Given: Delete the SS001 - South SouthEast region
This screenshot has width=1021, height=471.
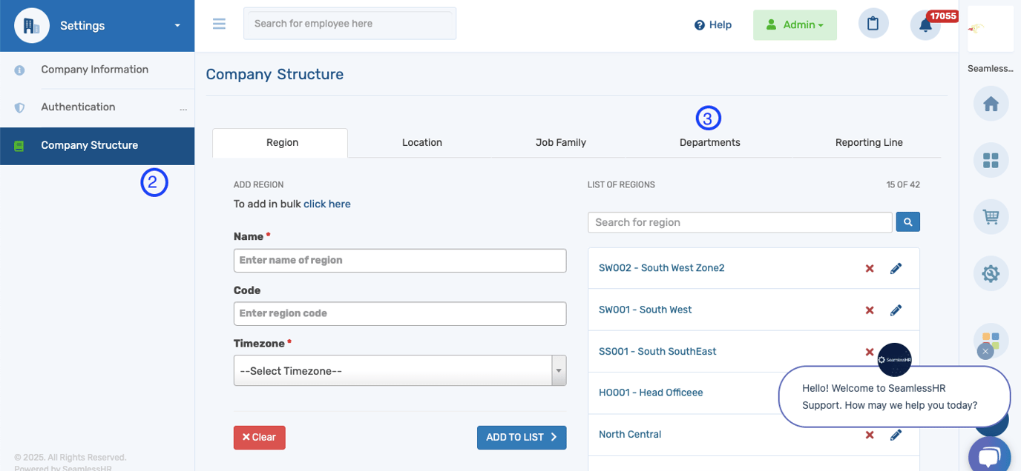Looking at the screenshot, I should coord(870,352).
